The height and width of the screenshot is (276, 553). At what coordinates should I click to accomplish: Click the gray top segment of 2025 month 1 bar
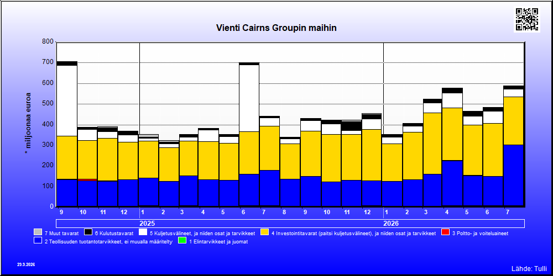[148, 136]
